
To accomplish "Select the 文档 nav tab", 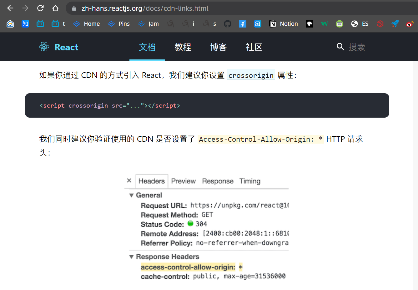I will pyautogui.click(x=147, y=47).
